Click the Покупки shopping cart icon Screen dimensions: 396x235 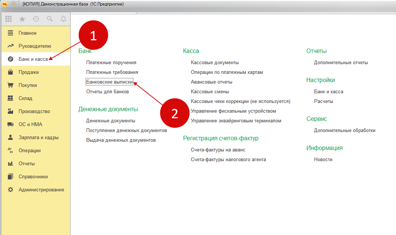click(x=10, y=85)
